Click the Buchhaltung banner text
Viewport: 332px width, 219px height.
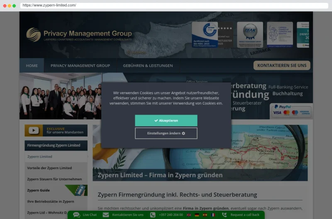tap(288, 93)
